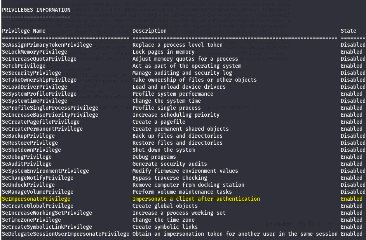Click the Description column header
Viewport: 366px width, 240px height.
[149, 31]
